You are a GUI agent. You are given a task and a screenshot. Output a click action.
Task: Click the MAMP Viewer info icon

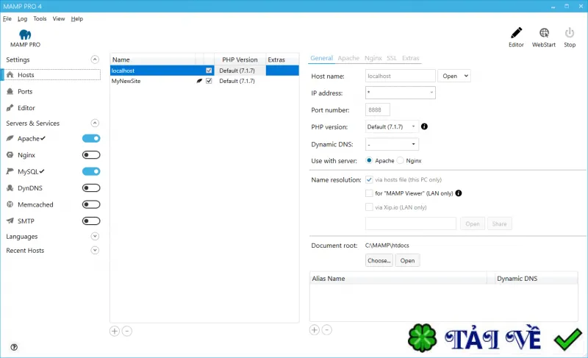coord(458,193)
